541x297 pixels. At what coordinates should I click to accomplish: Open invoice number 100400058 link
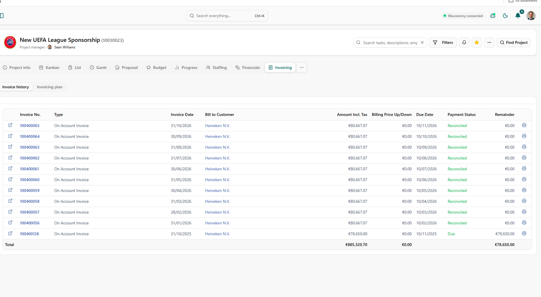[x=30, y=201]
